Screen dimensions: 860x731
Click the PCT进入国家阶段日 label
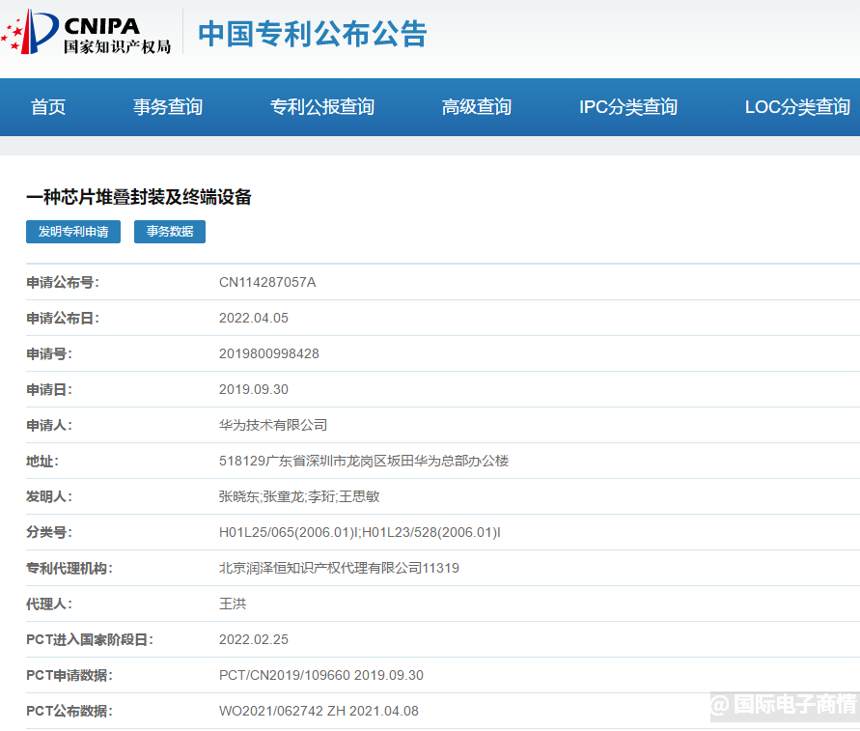point(90,640)
